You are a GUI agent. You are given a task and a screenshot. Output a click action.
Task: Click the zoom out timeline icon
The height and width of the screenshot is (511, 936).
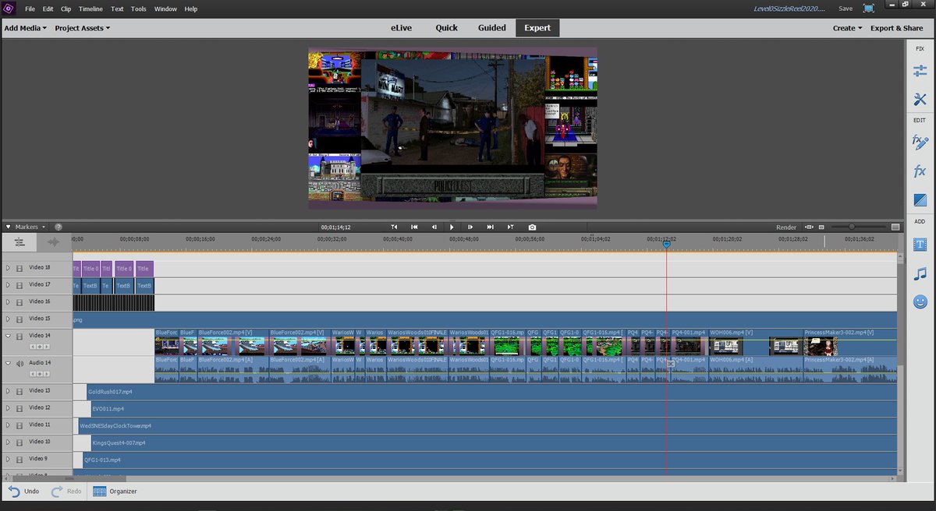[821, 227]
